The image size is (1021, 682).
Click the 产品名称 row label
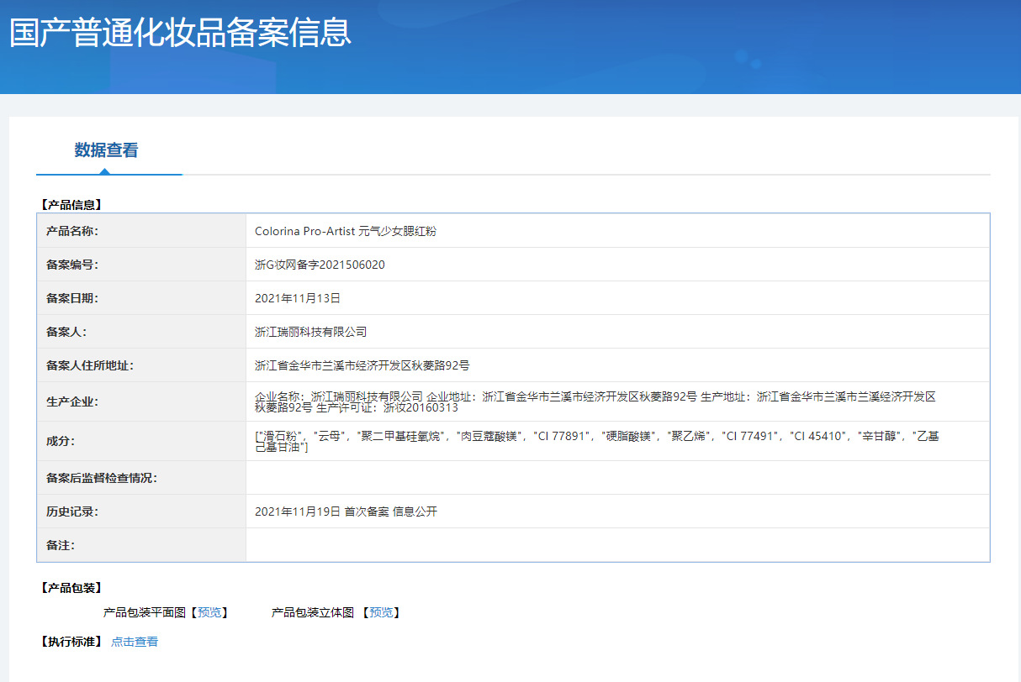pyautogui.click(x=72, y=231)
